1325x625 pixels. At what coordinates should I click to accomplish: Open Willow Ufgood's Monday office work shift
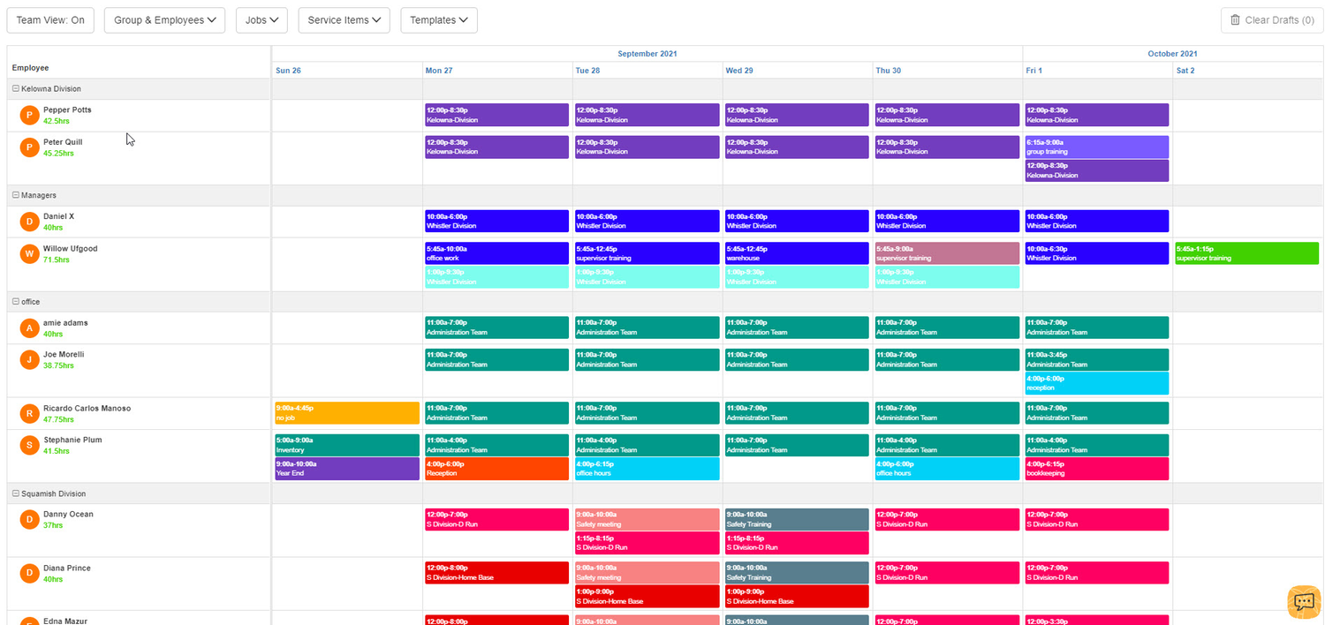pyautogui.click(x=496, y=253)
